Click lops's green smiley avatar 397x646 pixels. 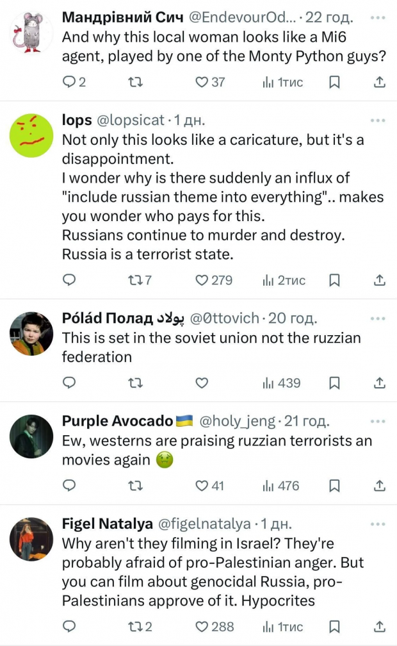(31, 136)
